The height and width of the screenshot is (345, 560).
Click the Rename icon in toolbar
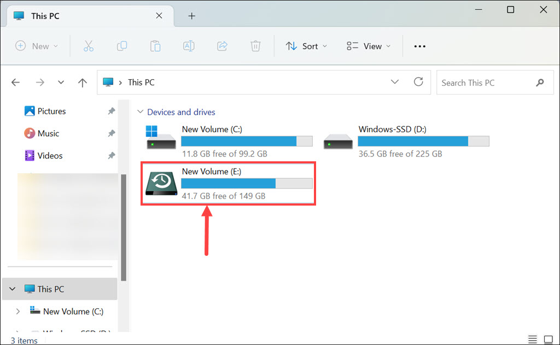(189, 46)
